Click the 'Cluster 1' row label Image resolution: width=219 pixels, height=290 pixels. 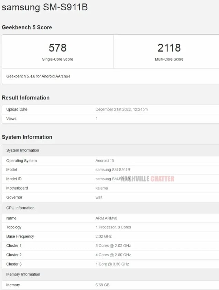[x=14, y=246]
